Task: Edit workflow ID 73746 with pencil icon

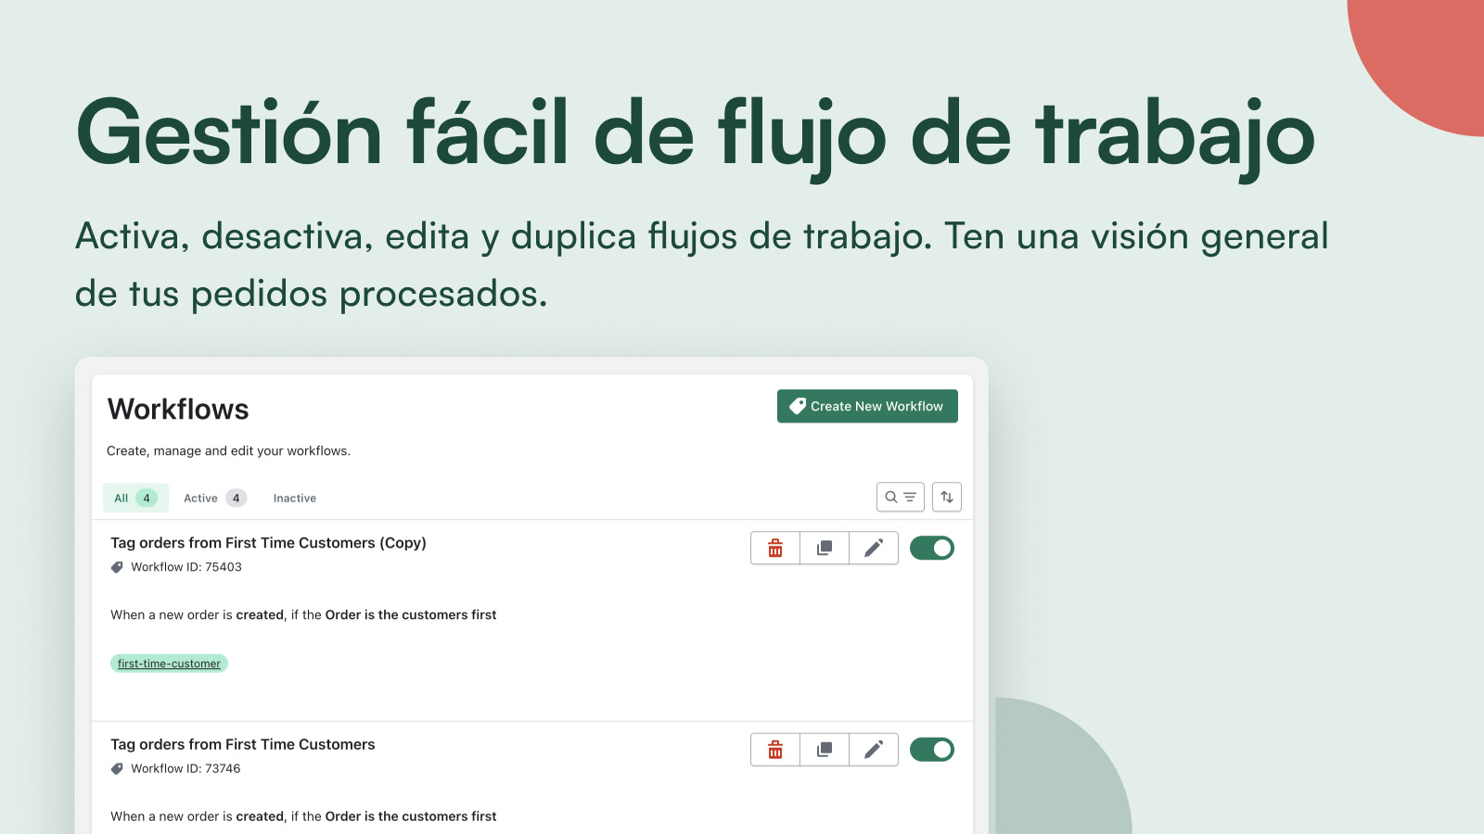Action: point(874,750)
